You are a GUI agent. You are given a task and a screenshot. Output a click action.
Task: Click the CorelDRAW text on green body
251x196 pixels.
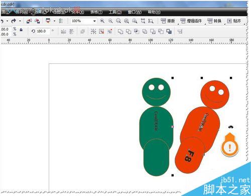click(x=156, y=121)
